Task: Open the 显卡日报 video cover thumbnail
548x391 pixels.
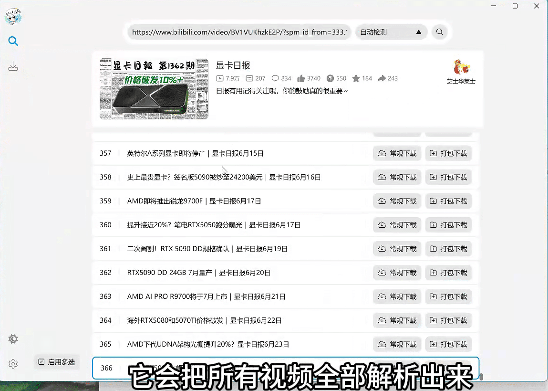Action: coord(154,89)
